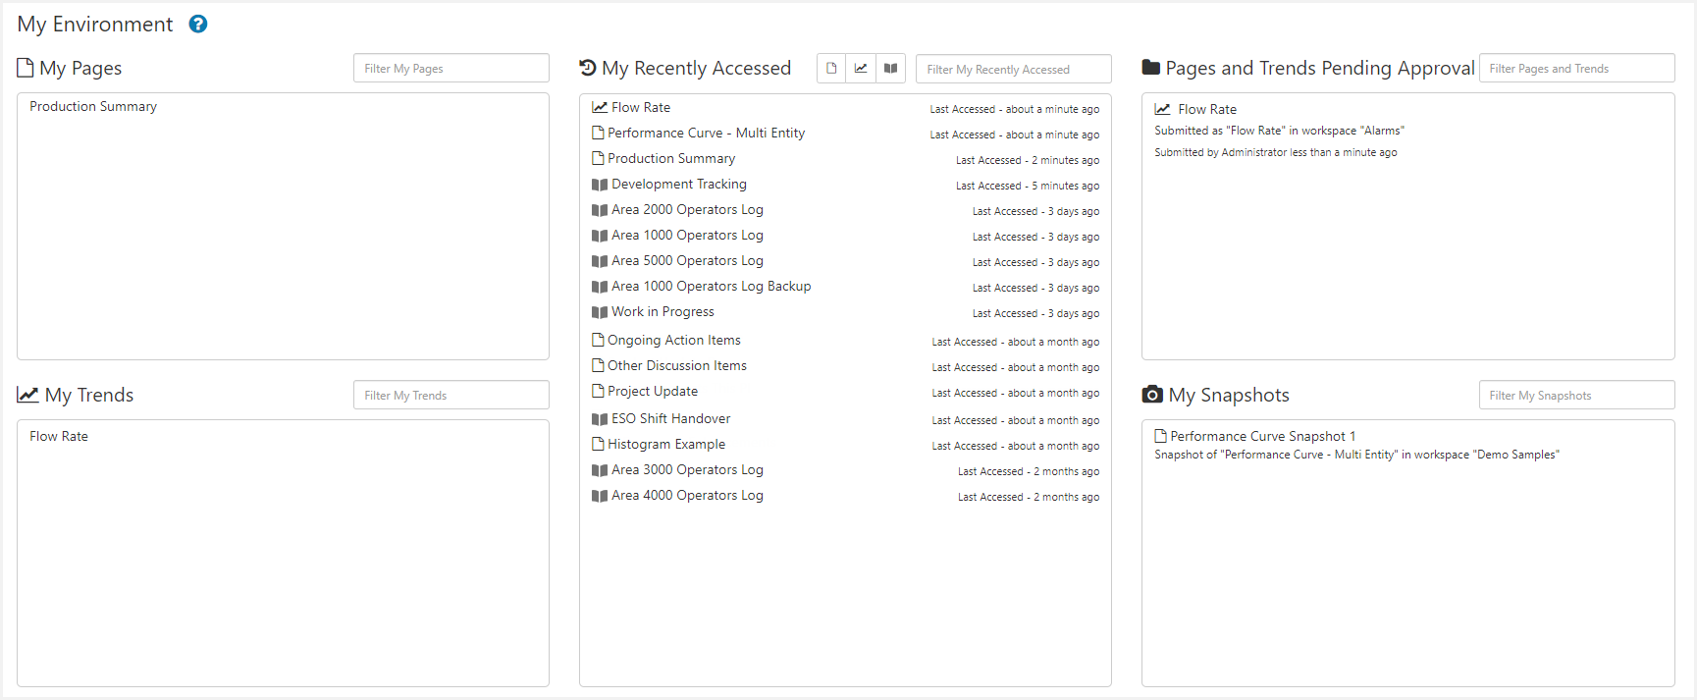
Task: Focus the Filter My Trends field
Action: (x=451, y=396)
